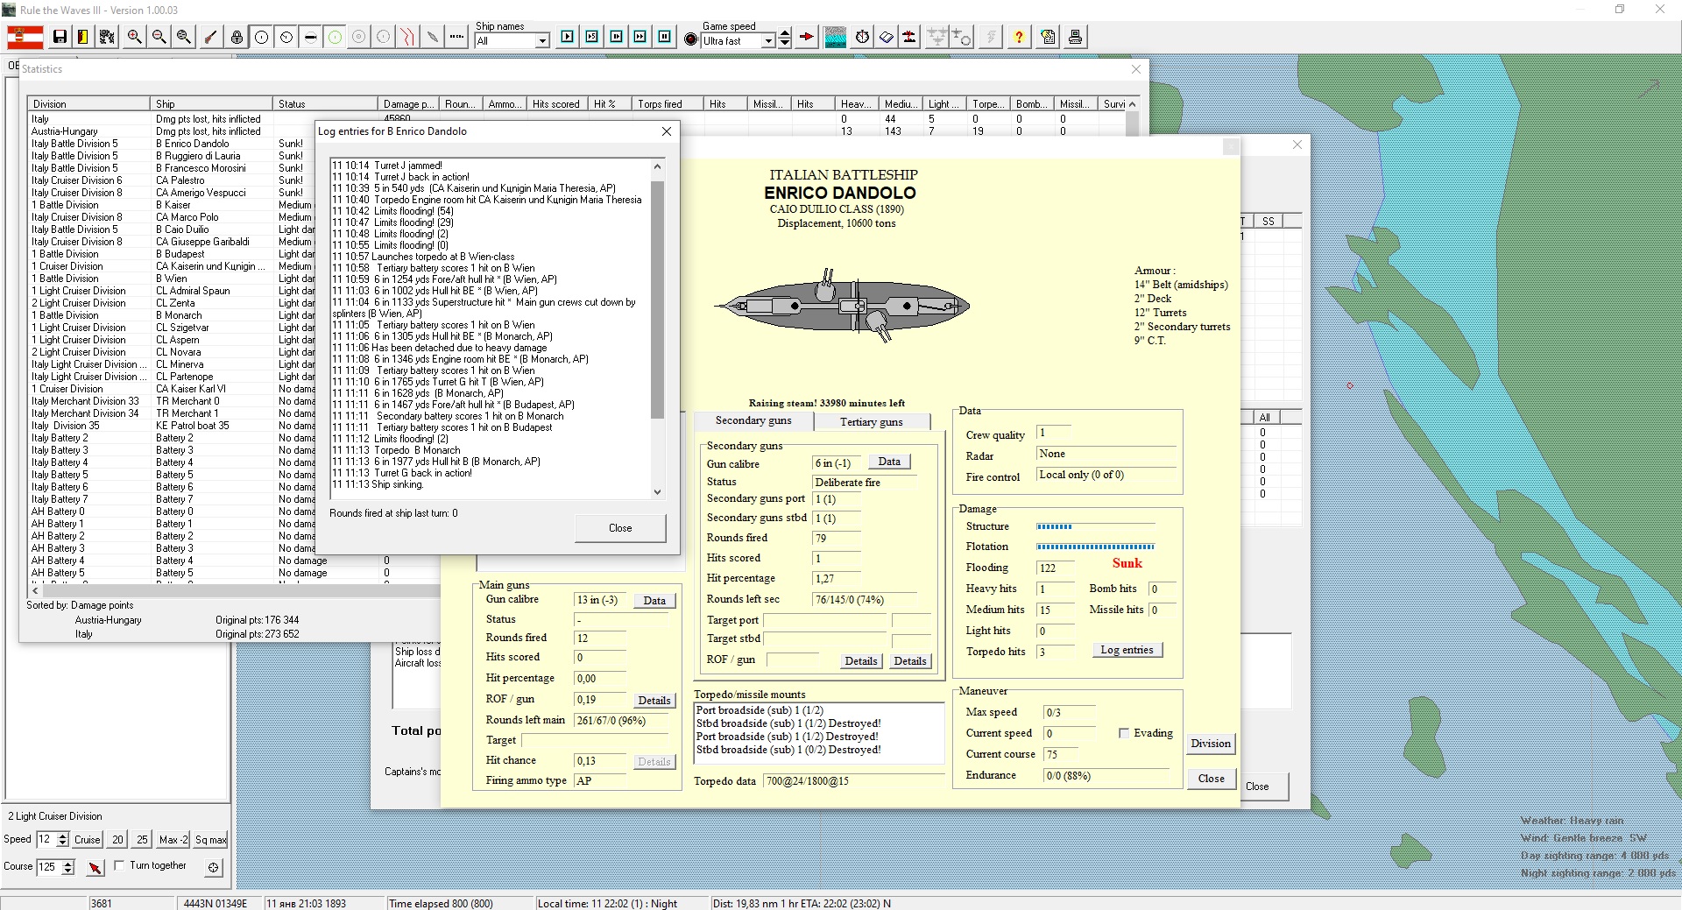
Task: Open the Ship names dropdown
Action: click(542, 41)
